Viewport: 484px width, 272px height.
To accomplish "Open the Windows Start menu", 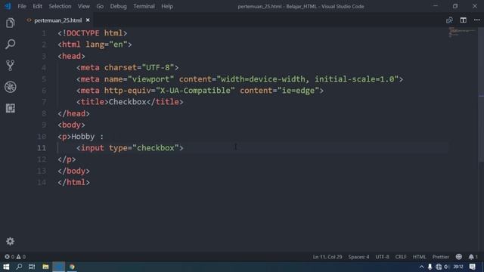I will [x=6, y=267].
